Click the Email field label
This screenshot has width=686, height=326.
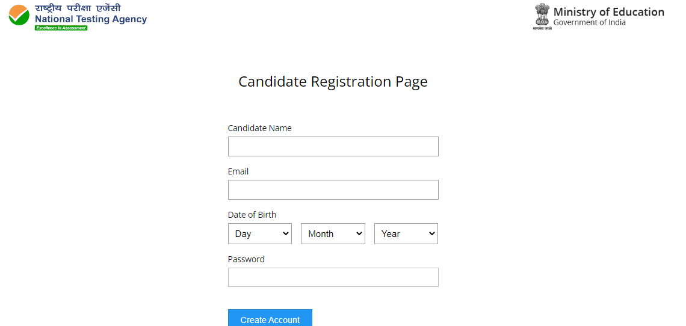(x=238, y=171)
